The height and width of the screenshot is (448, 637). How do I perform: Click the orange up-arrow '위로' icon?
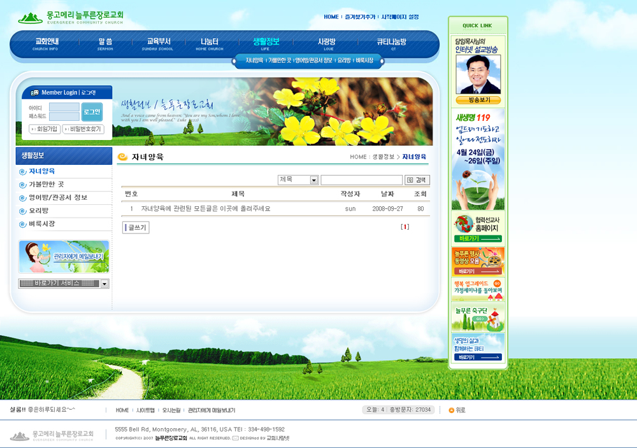pyautogui.click(x=452, y=410)
